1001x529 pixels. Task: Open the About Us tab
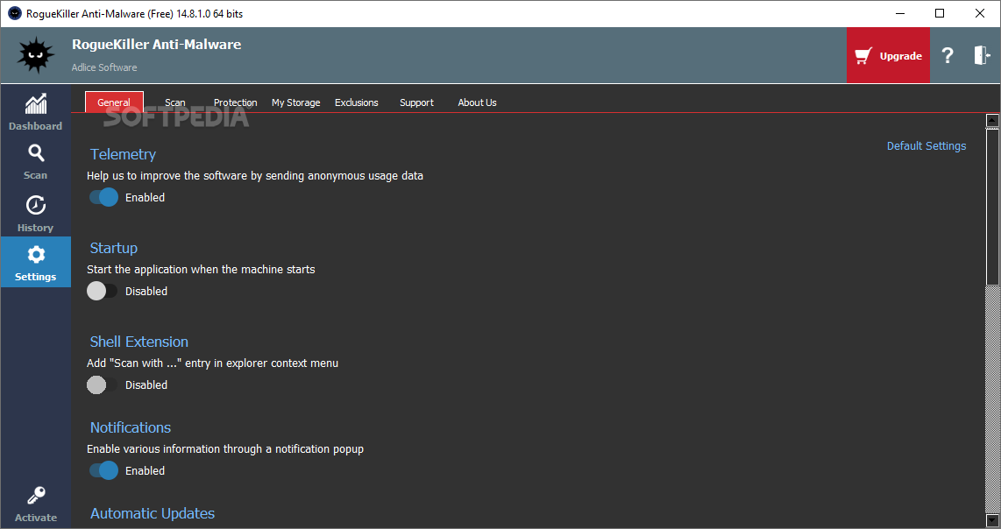tap(477, 102)
